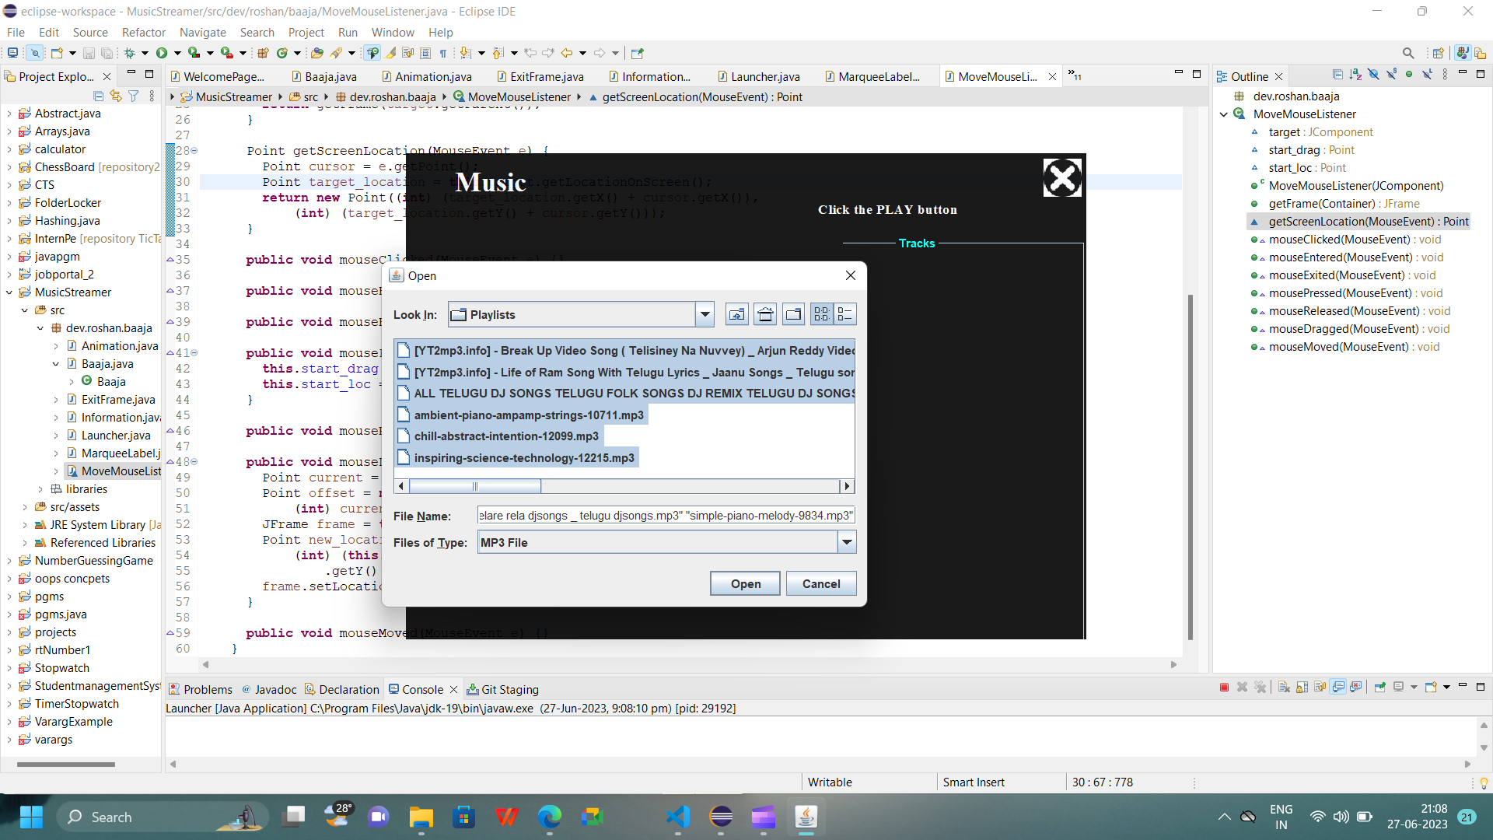The width and height of the screenshot is (1493, 840).
Task: Toggle Hide Fields in Outline
Action: tap(1373, 75)
